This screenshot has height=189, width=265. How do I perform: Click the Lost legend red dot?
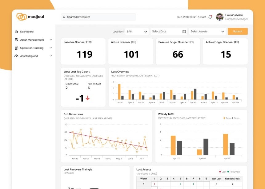pyautogui.click(x=220, y=172)
